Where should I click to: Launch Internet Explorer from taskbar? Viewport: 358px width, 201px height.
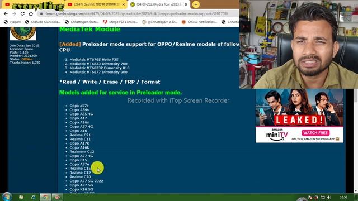pos(34,197)
